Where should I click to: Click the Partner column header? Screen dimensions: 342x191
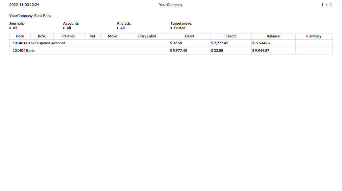click(x=69, y=36)
